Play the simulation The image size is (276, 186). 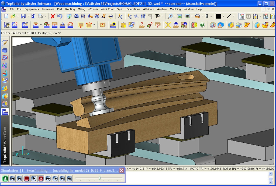pyautogui.click(x=33, y=179)
